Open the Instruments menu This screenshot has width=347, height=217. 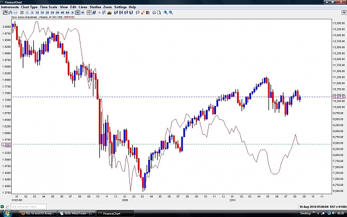click(9, 7)
